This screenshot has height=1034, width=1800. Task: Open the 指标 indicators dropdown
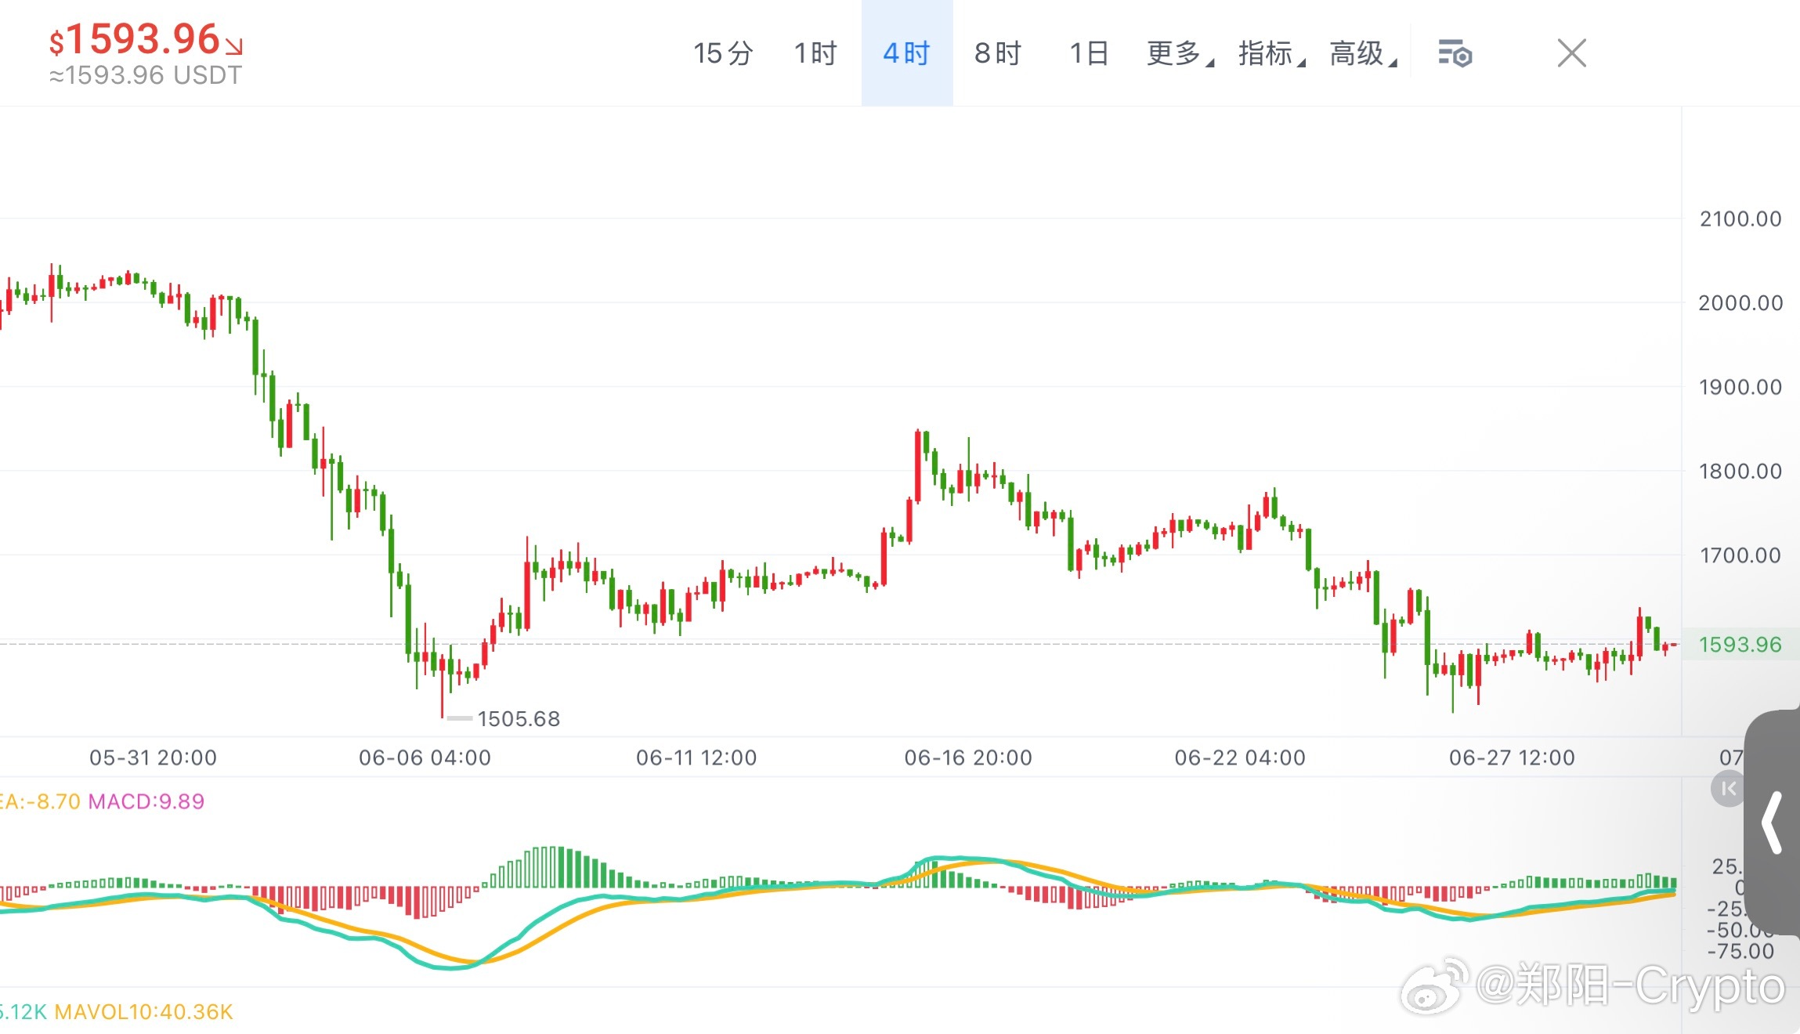1271,53
